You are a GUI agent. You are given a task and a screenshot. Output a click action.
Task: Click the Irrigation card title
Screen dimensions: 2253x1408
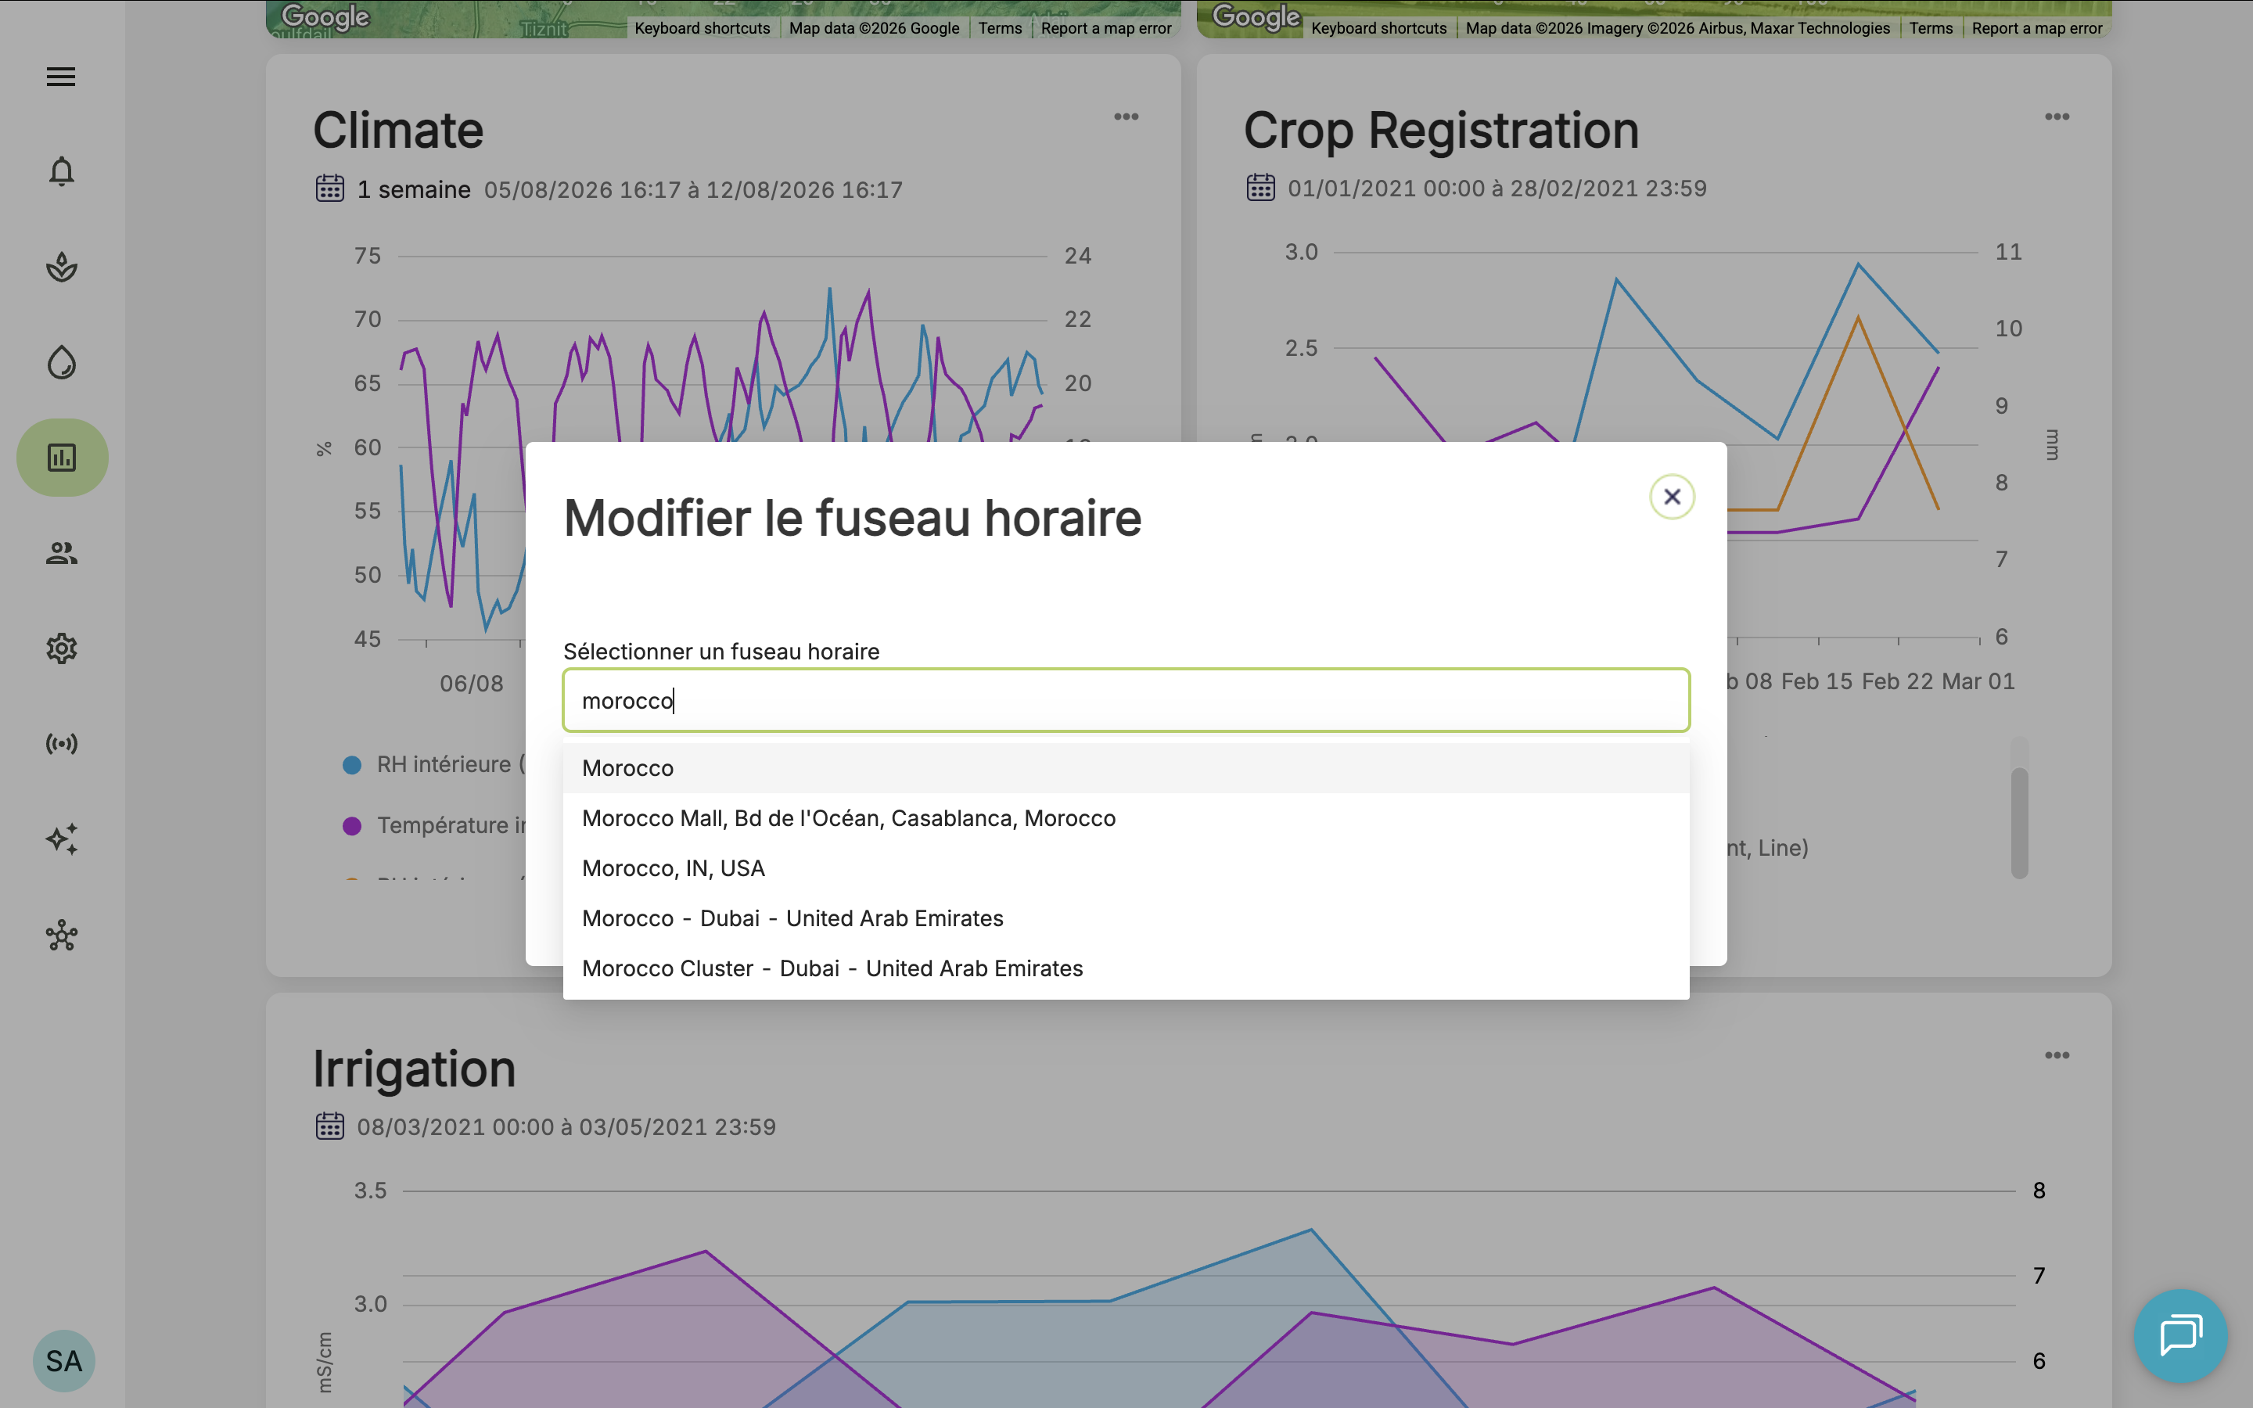click(x=415, y=1069)
